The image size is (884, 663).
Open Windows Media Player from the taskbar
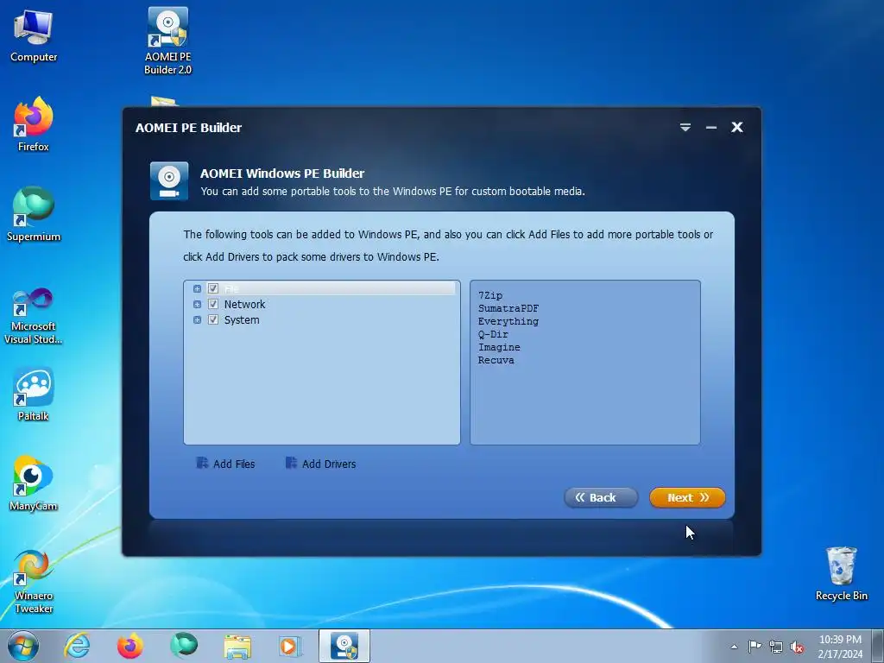(x=291, y=646)
